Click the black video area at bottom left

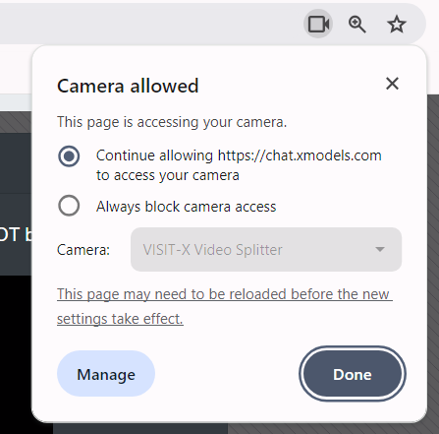click(x=16, y=354)
